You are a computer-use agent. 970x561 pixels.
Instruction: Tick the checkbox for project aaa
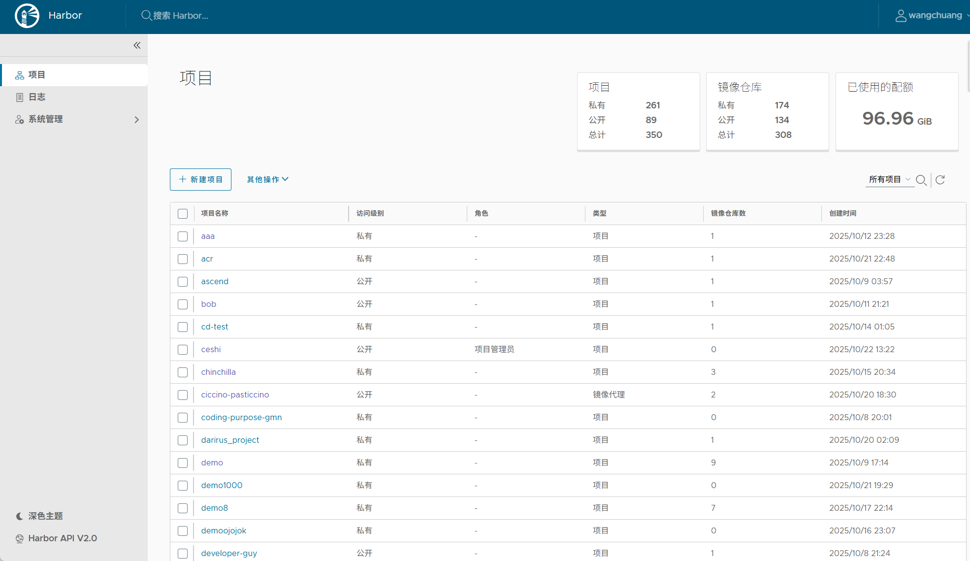pyautogui.click(x=183, y=236)
